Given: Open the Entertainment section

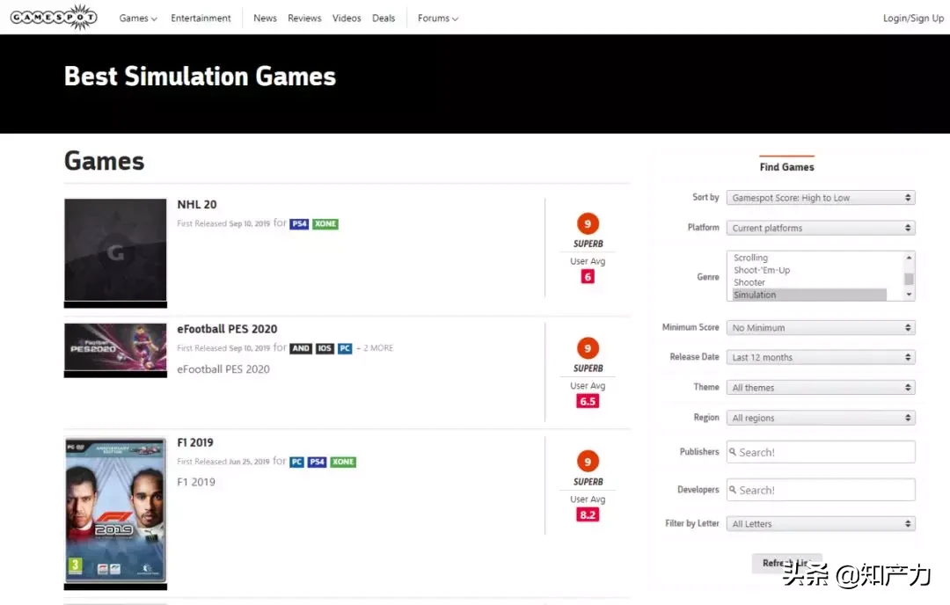Looking at the screenshot, I should (x=201, y=18).
